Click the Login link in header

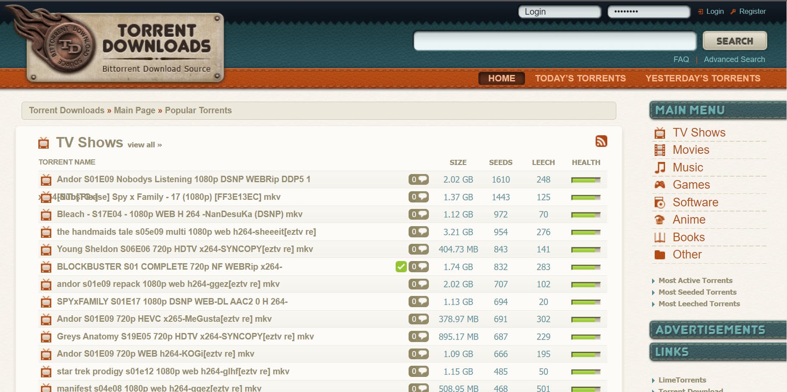(715, 12)
